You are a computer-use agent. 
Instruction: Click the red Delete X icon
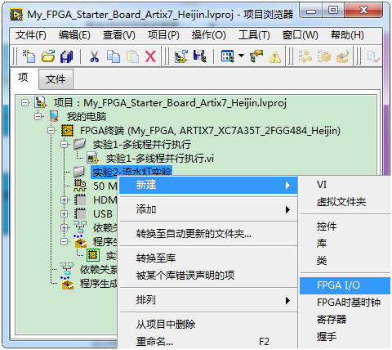pos(150,56)
